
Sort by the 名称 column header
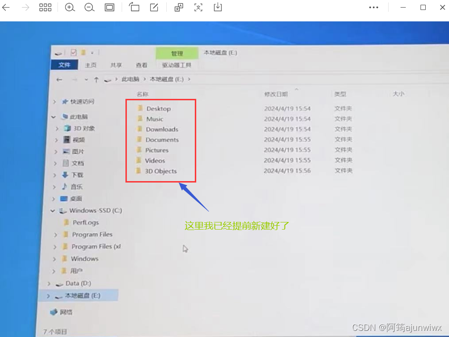pyautogui.click(x=143, y=94)
